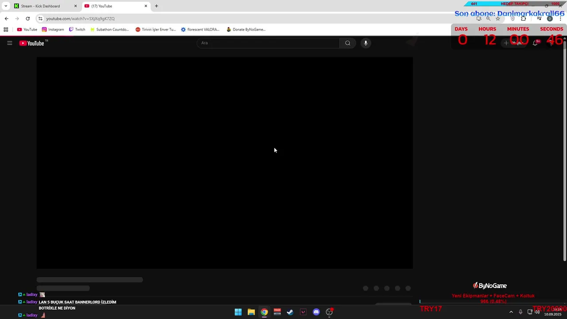Click the YouTube search magnifier button
Viewport: 567px width, 319px height.
348,43
